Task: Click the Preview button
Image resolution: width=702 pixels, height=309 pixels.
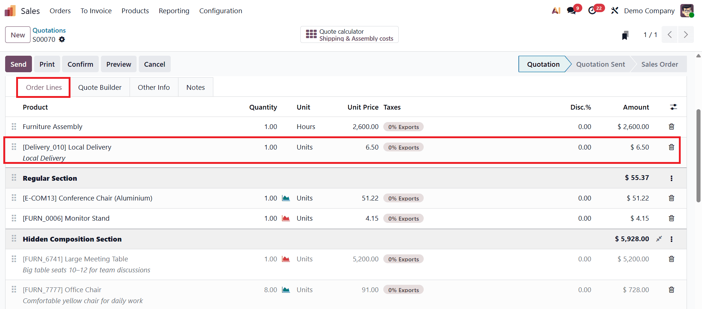Action: [x=119, y=64]
